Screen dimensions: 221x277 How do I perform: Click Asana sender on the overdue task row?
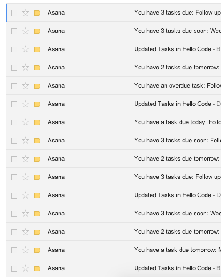(x=56, y=86)
